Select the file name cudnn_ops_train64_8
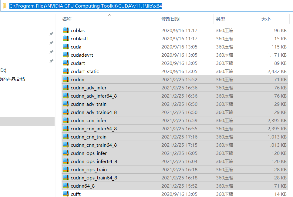 click(x=94, y=178)
